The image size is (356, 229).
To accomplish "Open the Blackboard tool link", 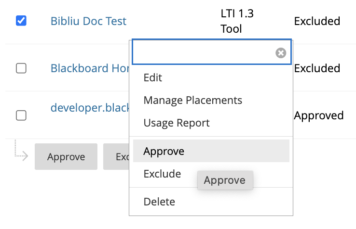I will pyautogui.click(x=89, y=68).
